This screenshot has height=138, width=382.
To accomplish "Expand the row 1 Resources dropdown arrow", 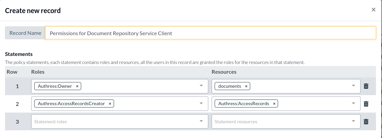I will point(353,86).
